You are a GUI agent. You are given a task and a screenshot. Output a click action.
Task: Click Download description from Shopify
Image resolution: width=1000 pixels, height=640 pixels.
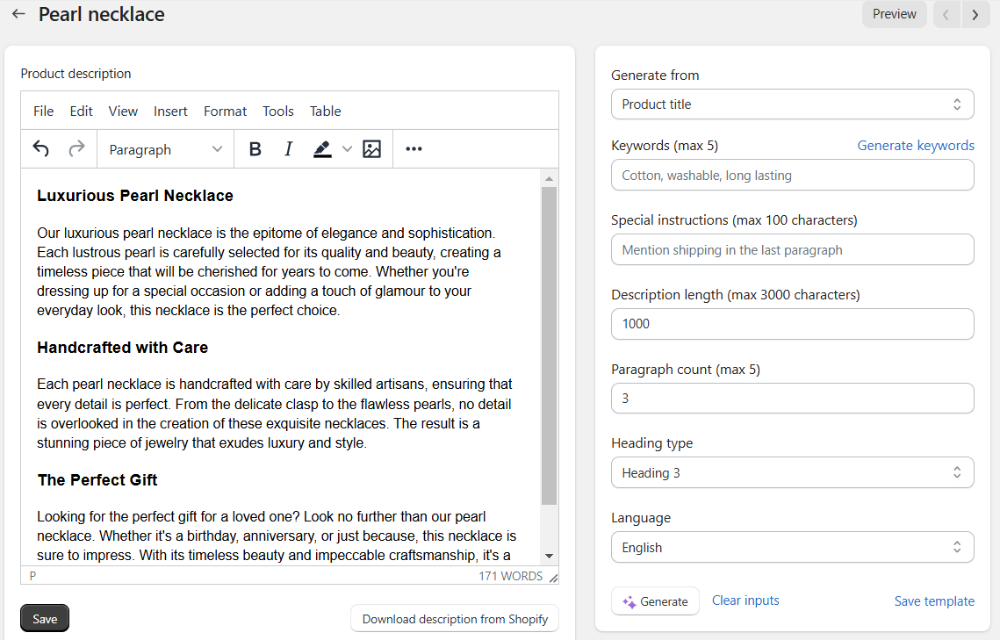click(x=454, y=618)
